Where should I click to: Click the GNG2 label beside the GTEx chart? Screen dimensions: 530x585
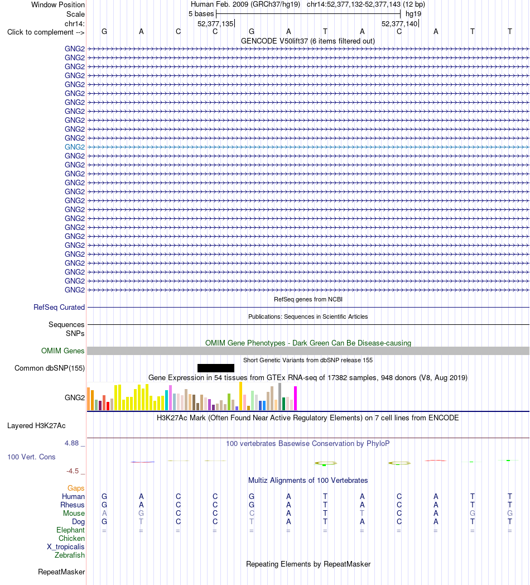(x=75, y=397)
